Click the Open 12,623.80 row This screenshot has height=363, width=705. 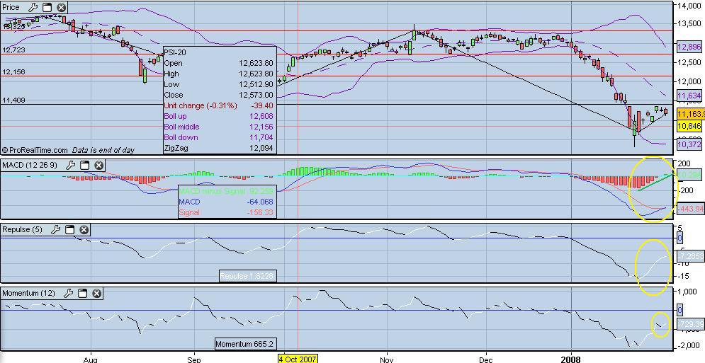coord(218,64)
